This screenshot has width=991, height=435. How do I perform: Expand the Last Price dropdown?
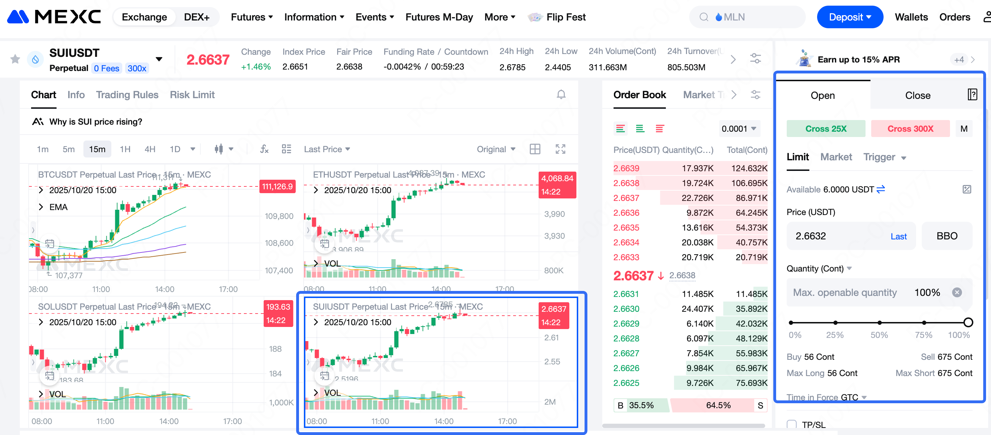tap(327, 149)
